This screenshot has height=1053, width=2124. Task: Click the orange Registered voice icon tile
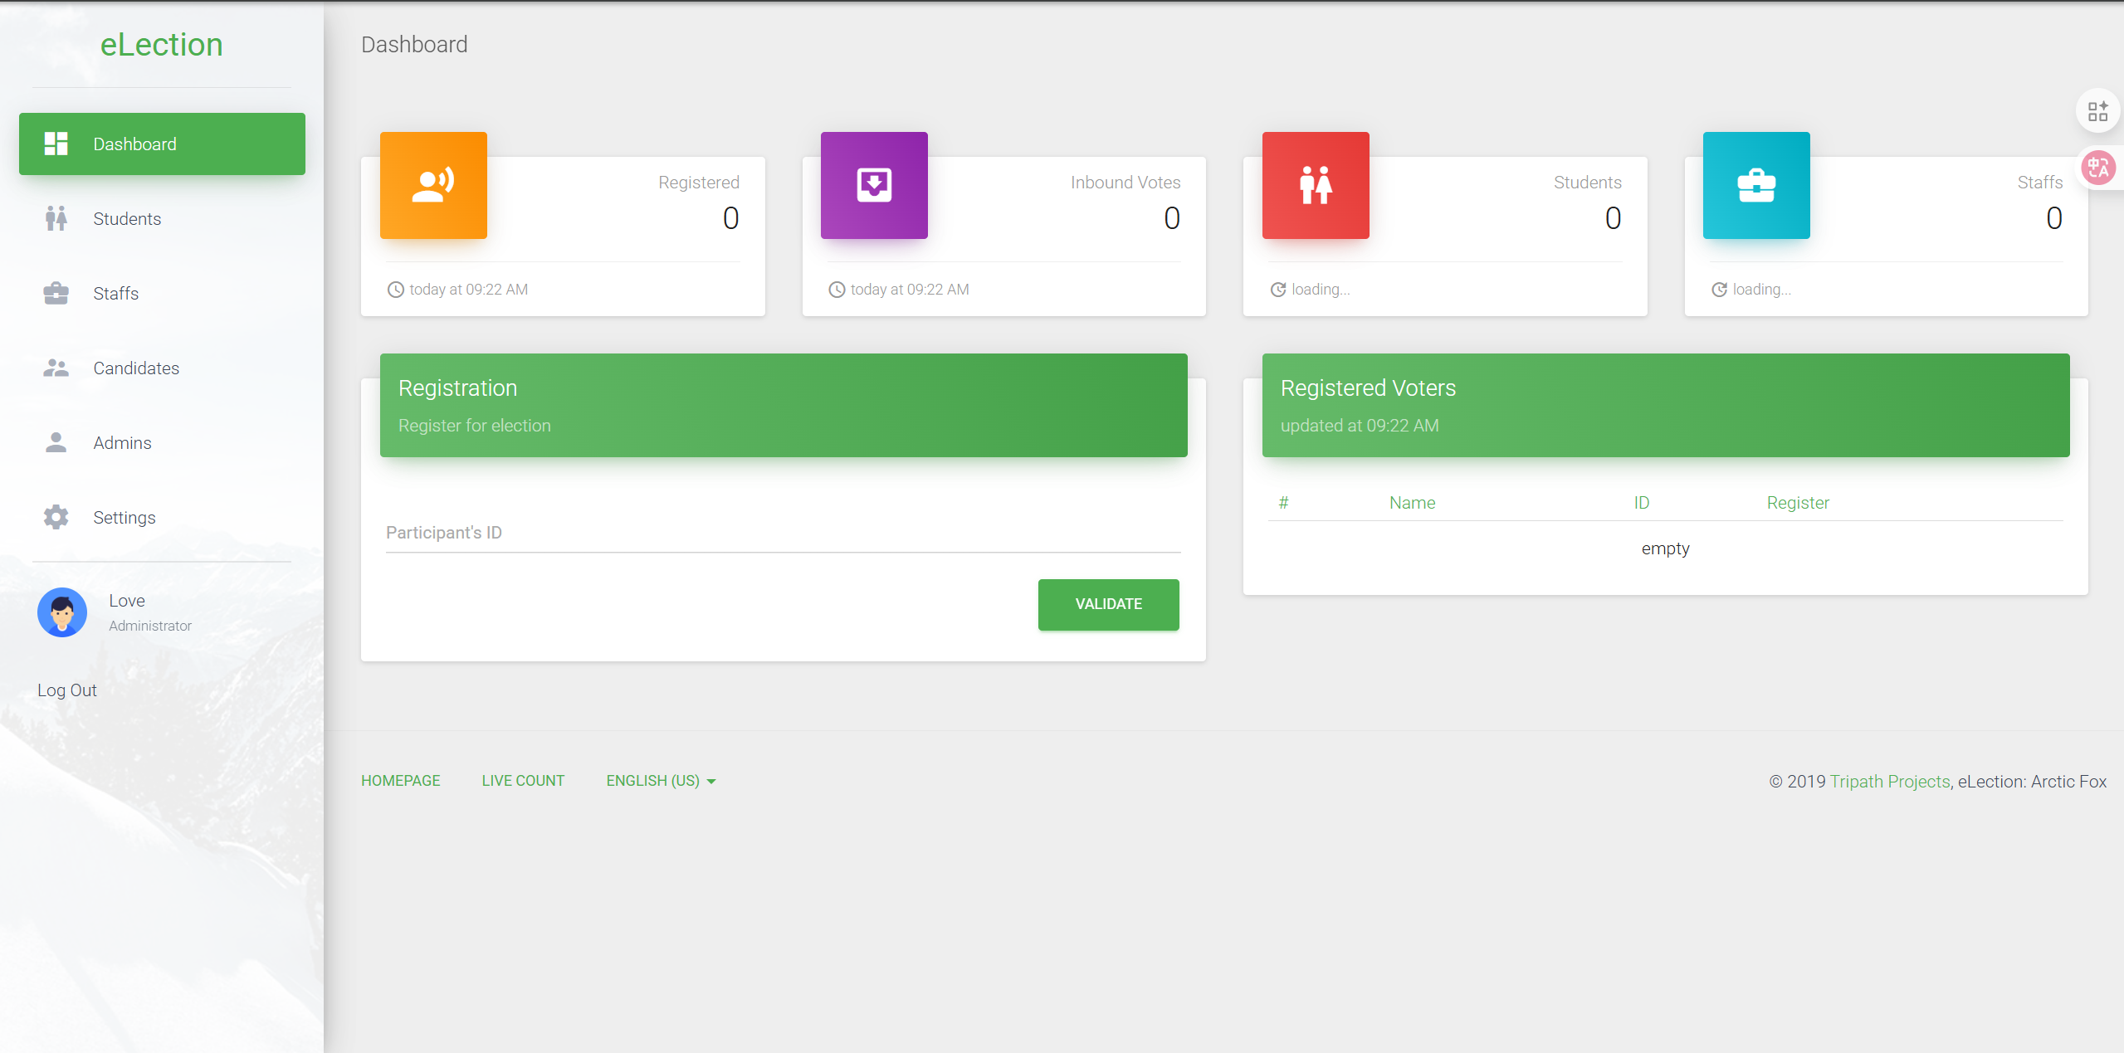[433, 185]
